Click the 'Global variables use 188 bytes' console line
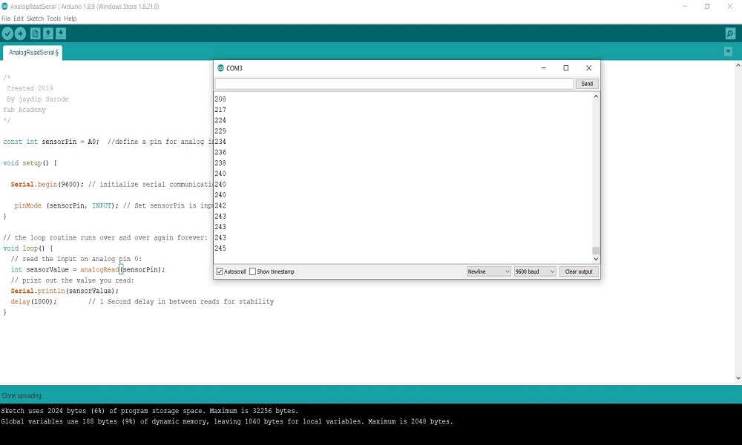742x445 pixels. pyautogui.click(x=226, y=421)
